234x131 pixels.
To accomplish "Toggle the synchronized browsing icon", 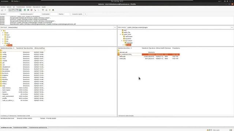I will [x=50, y=10].
